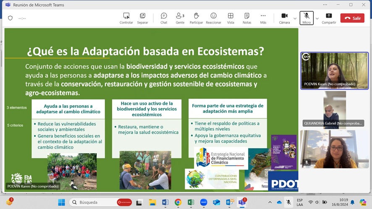This screenshot has height=209, width=372.
Task: Open Excel from the taskbar
Action: point(191,202)
